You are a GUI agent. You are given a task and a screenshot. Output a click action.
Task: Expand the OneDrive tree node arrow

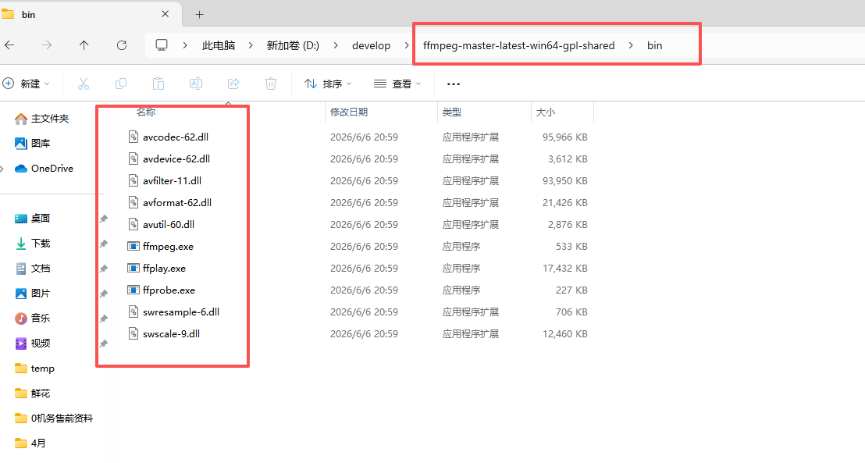pos(2,169)
